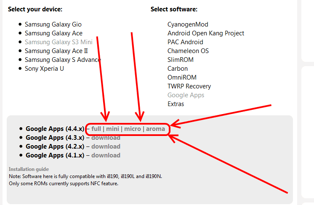Download full Google Apps 4.4.x package
Image resolution: width=314 pixels, height=205 pixels.
(96, 129)
